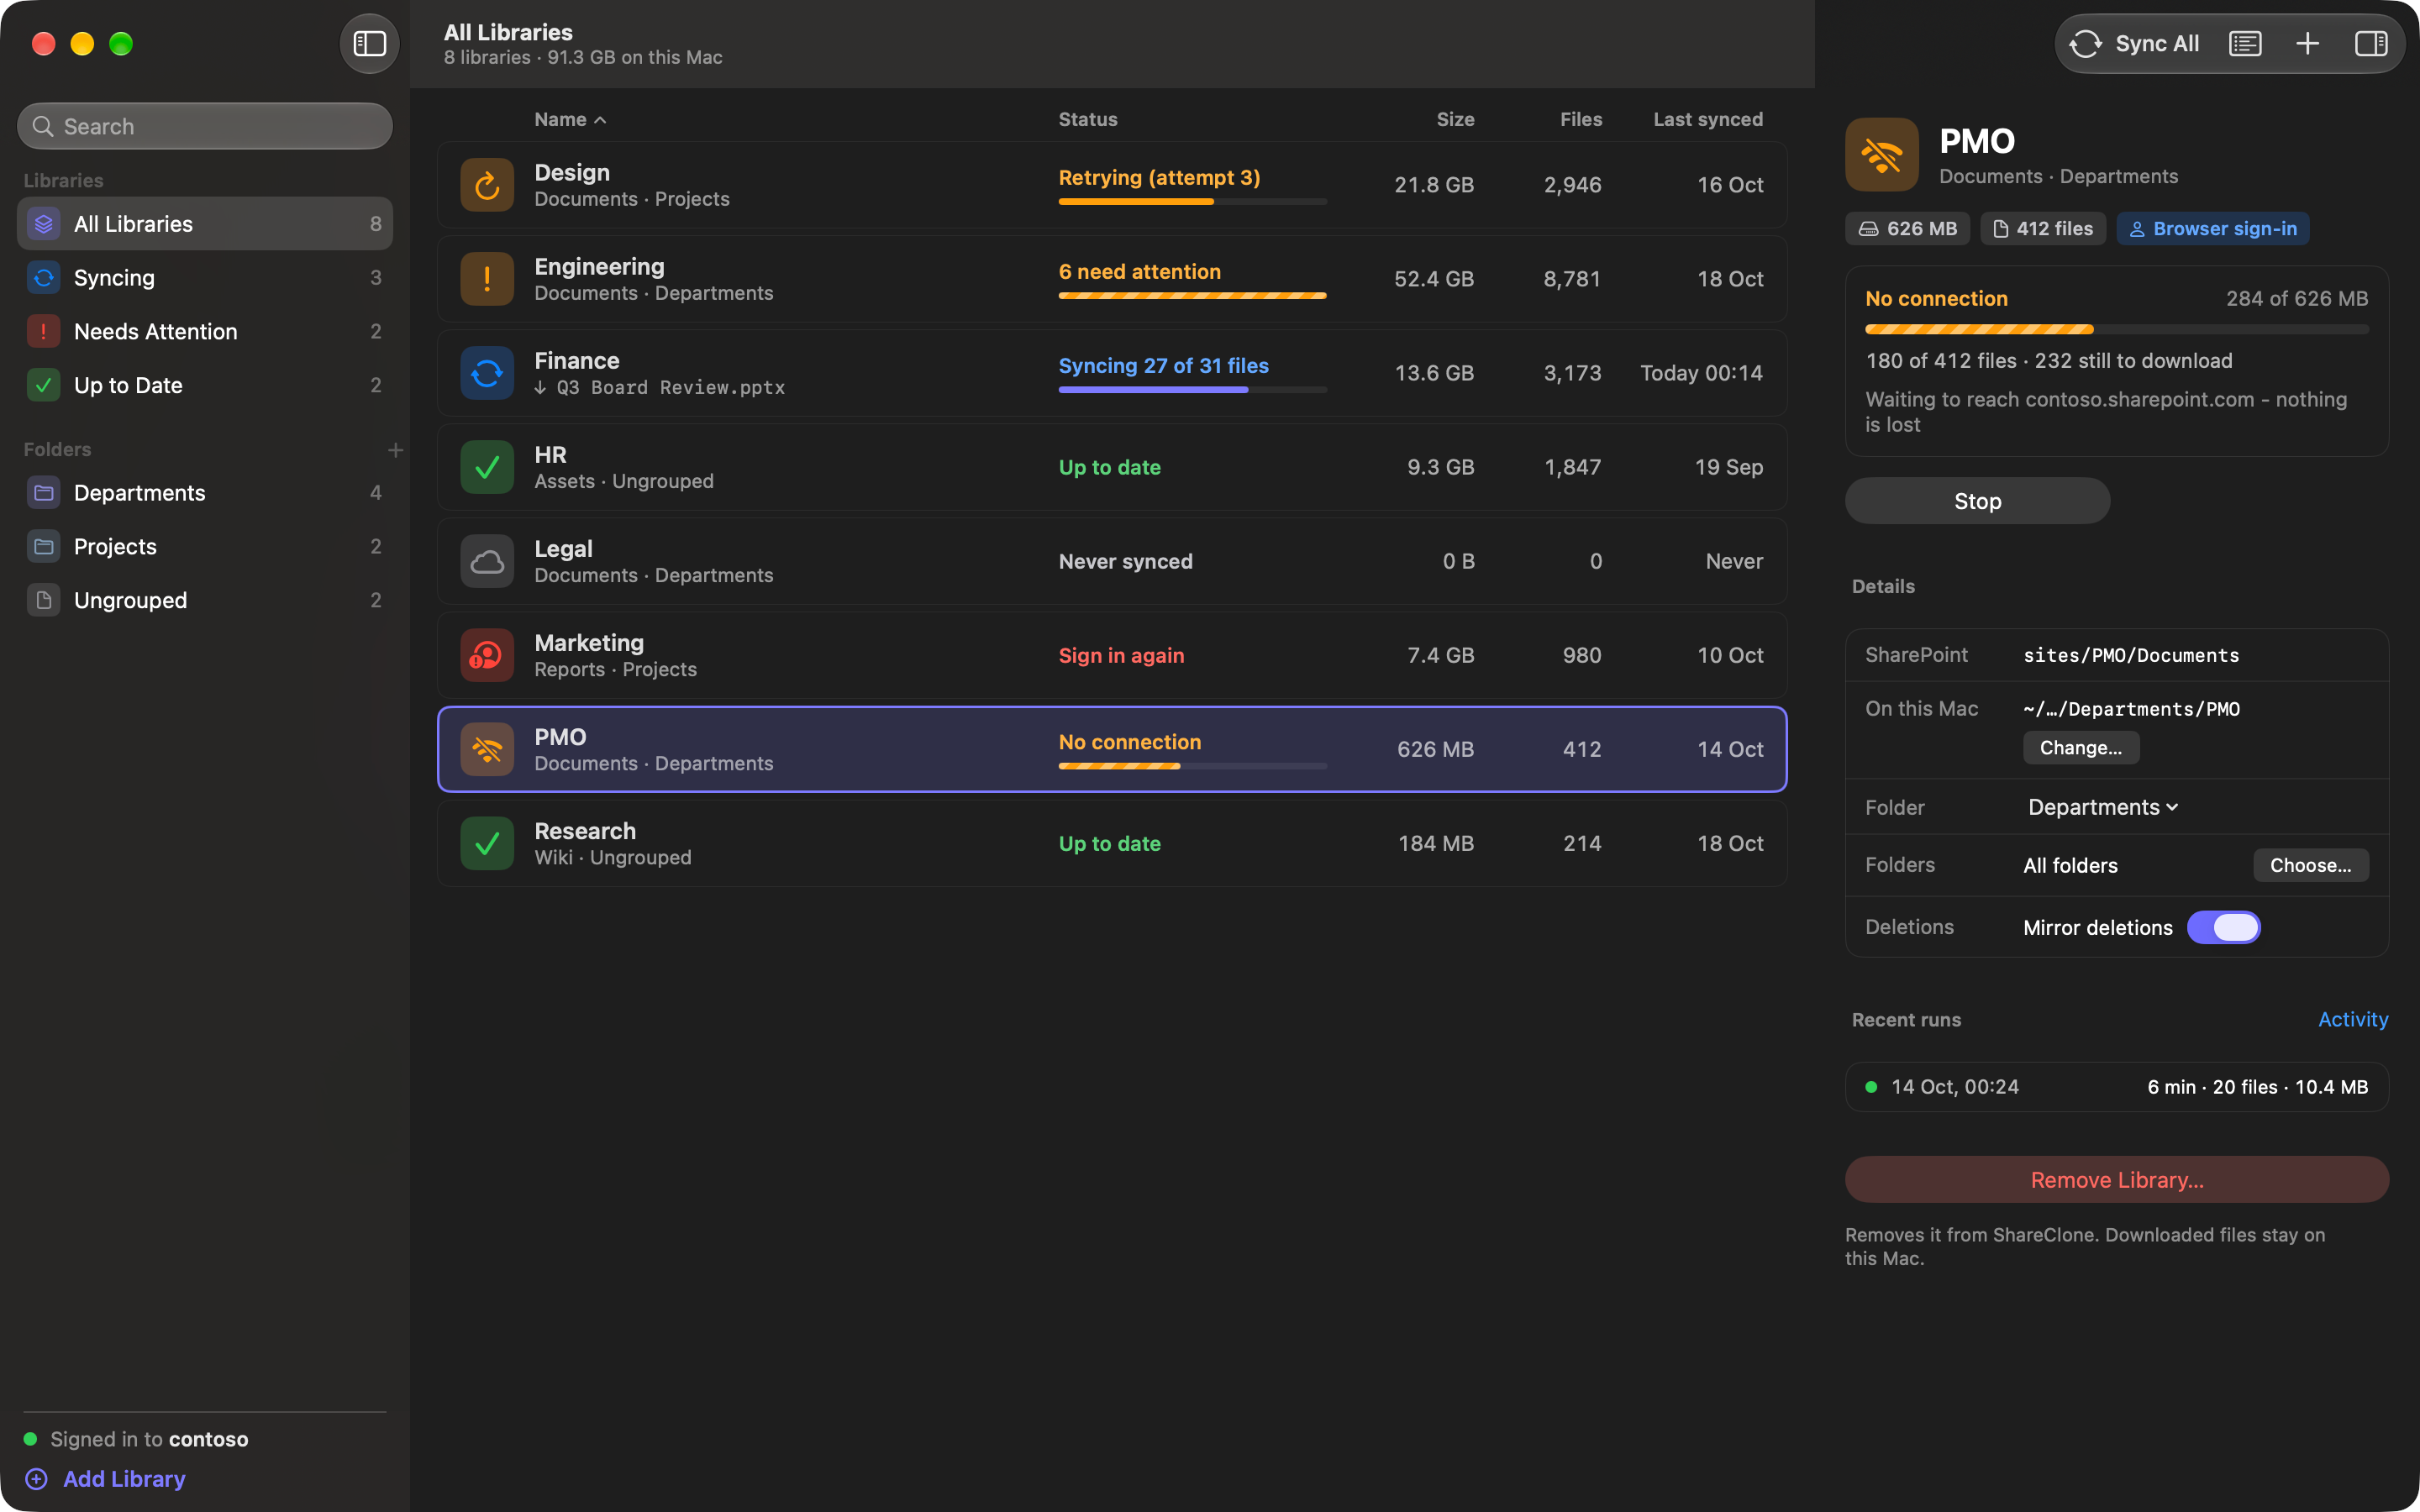Image resolution: width=2420 pixels, height=1512 pixels.
Task: Add a new folder with the Folders plus
Action: pyautogui.click(x=395, y=450)
